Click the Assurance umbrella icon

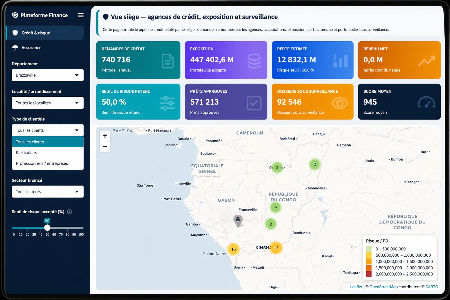[15, 47]
